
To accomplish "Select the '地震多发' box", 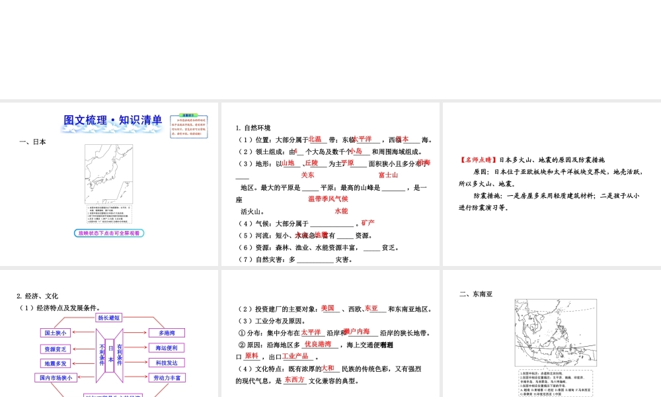I will (56, 363).
